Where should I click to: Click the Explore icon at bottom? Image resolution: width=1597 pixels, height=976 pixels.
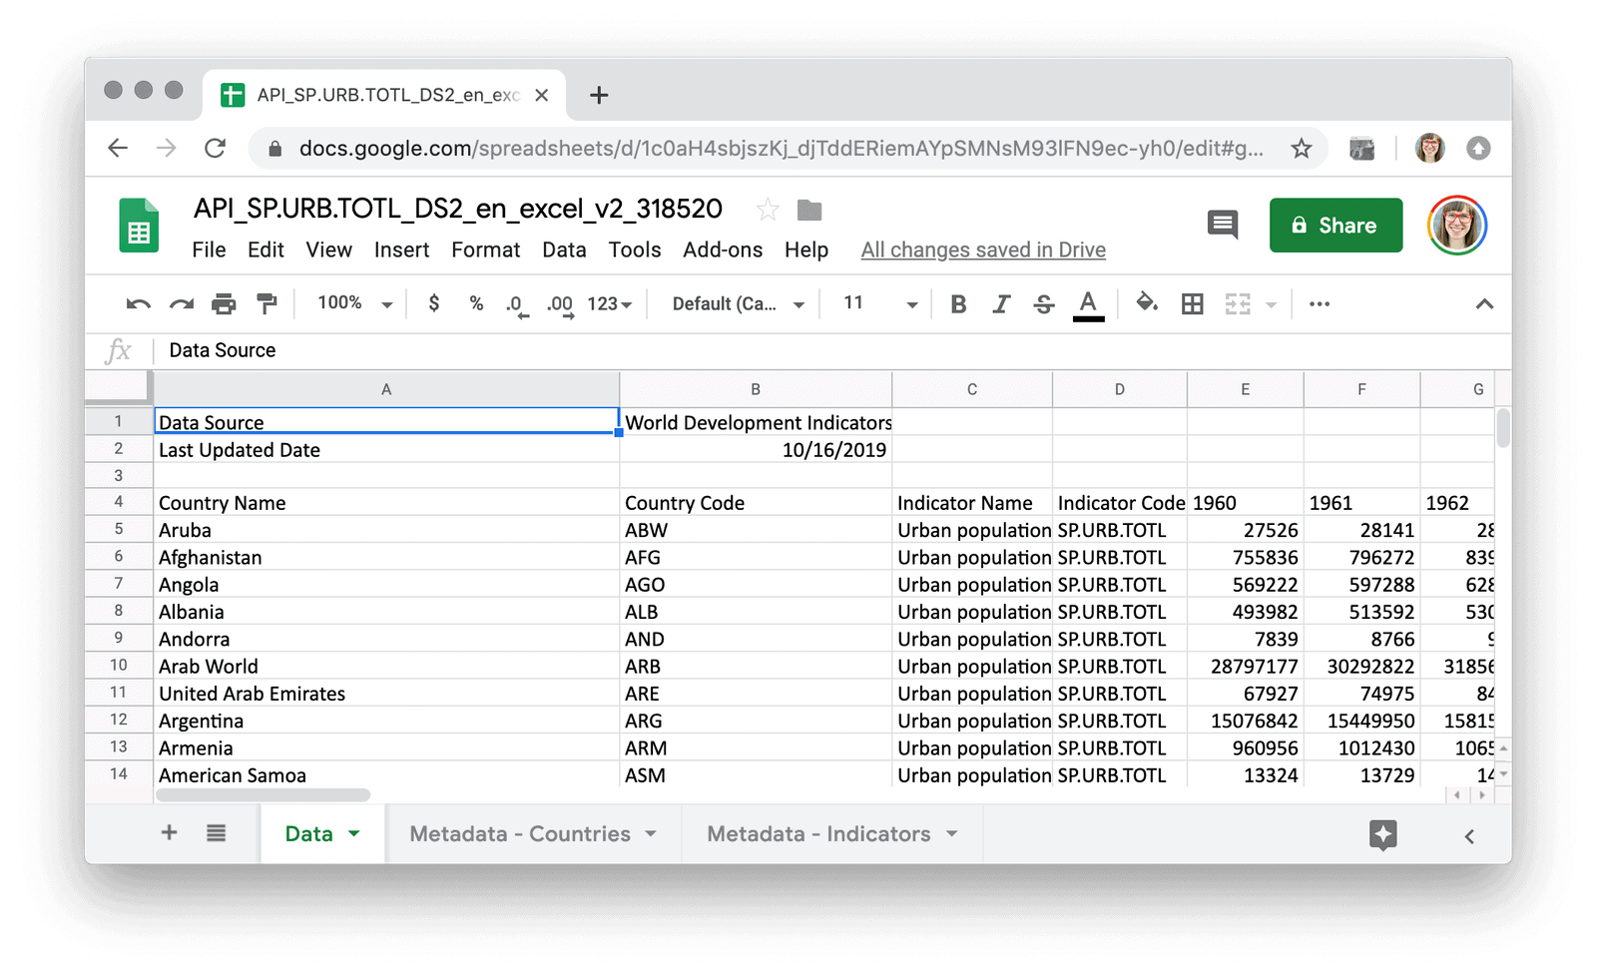(x=1383, y=835)
